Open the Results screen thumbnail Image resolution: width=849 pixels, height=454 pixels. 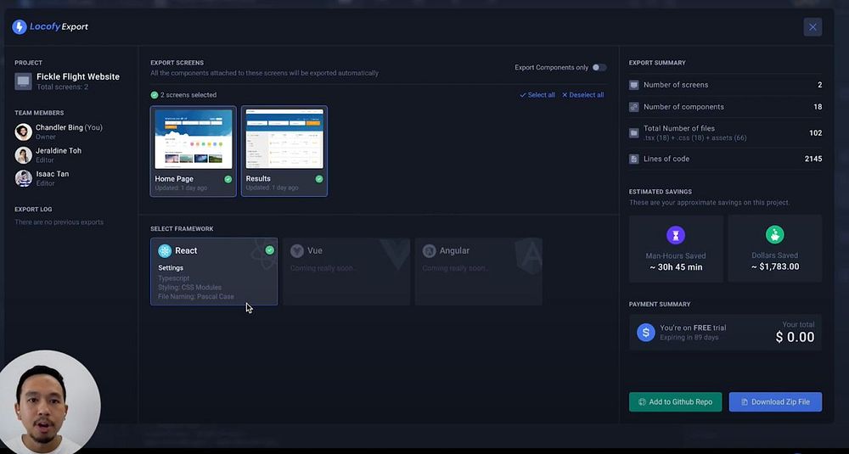point(284,139)
